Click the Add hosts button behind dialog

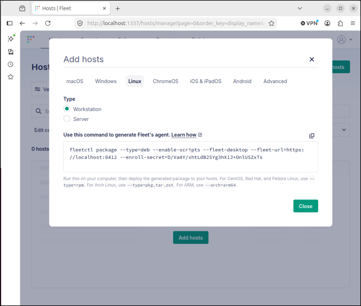click(x=191, y=238)
